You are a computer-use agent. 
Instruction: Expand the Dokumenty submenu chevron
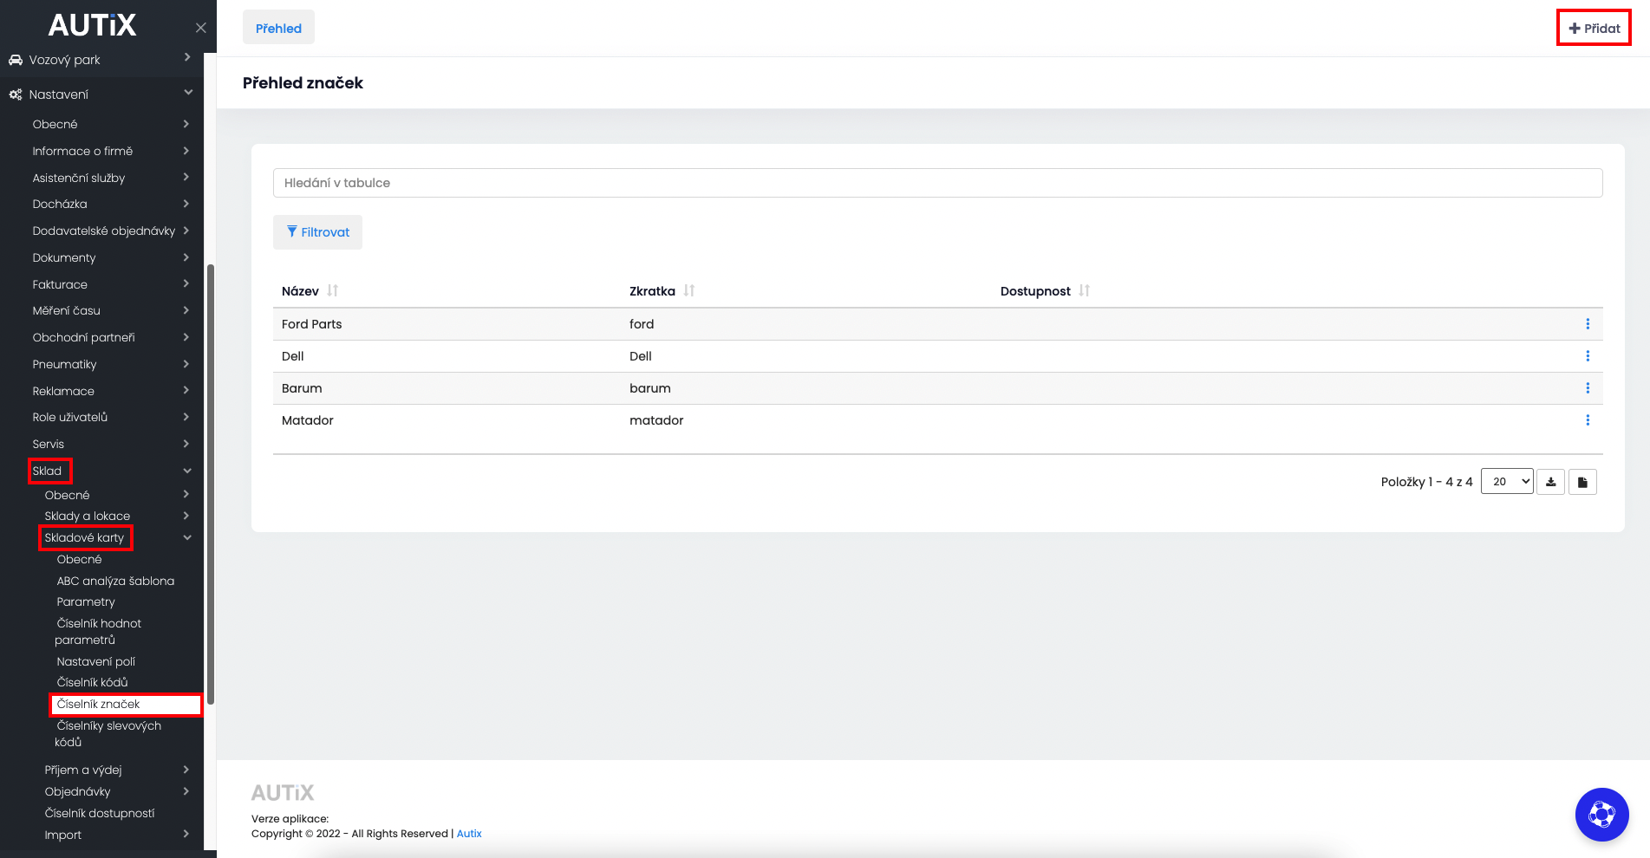[186, 257]
